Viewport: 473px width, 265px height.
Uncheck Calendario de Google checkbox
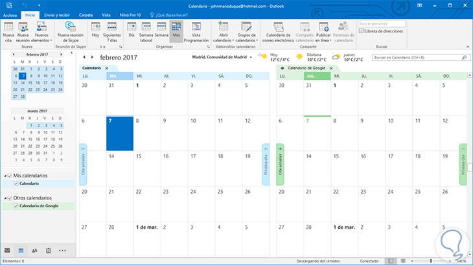(x=16, y=206)
